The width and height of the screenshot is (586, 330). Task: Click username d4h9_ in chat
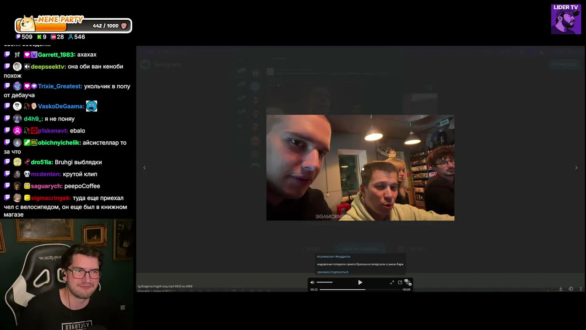point(33,119)
